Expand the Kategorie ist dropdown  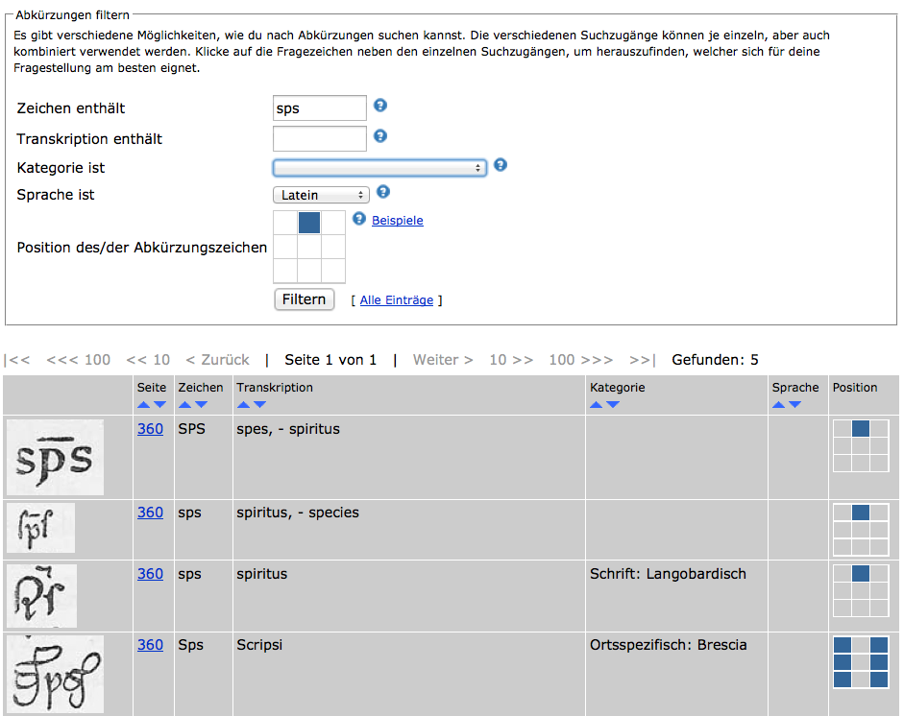coord(379,168)
